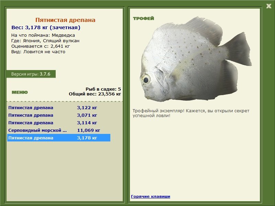The image size is (275, 206).
Task: Click the На что поймана: Медведка line
Action: pos(43,35)
